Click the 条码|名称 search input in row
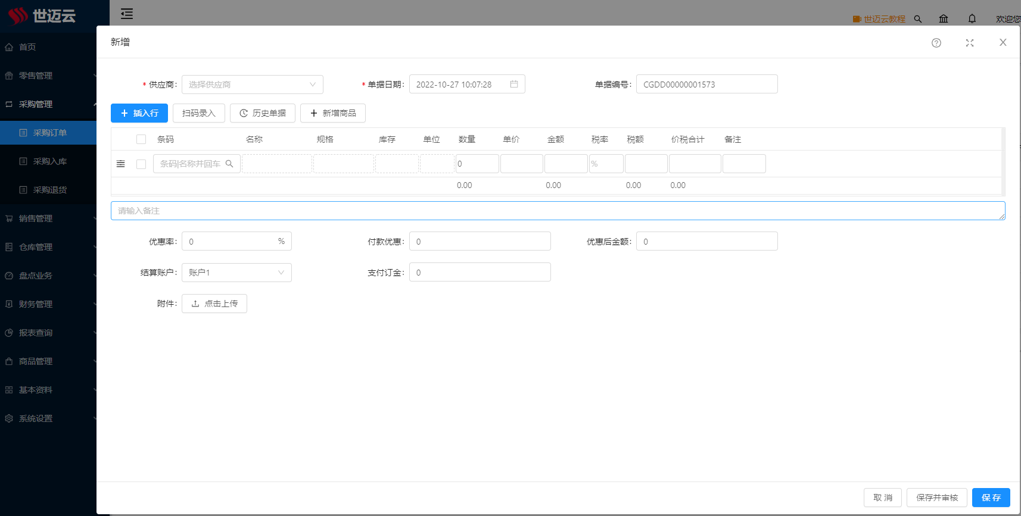 pos(197,164)
